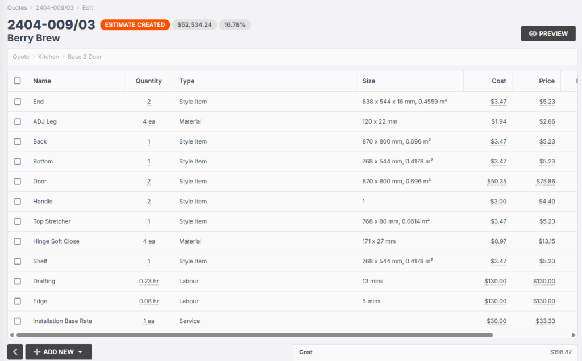Viewport: 582px width, 361px height.
Task: Edit the Drafting quantity 0.23 hr
Action: (x=149, y=282)
